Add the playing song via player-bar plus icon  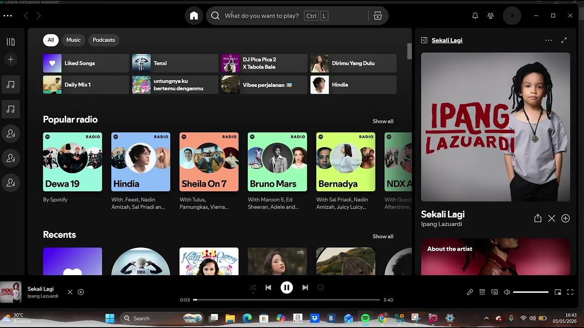point(81,292)
